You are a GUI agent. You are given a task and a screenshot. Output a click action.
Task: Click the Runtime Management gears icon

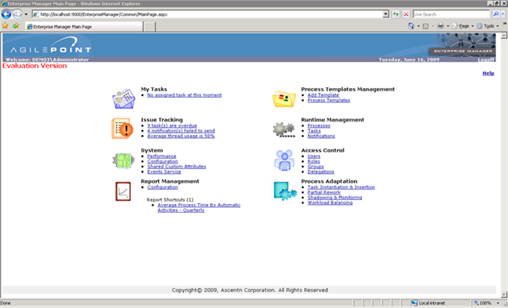[x=284, y=130]
